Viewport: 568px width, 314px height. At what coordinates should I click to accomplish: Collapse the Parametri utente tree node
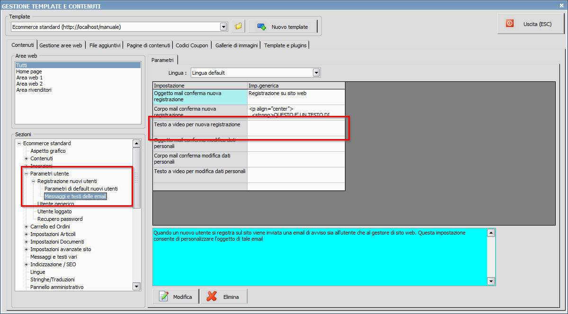(27, 174)
